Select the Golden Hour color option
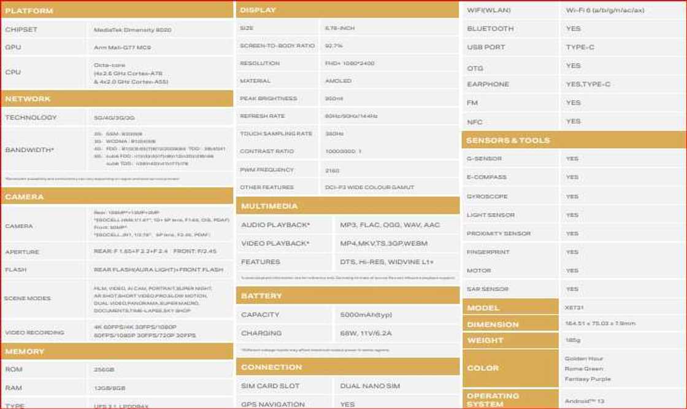The image size is (687, 409). point(583,359)
